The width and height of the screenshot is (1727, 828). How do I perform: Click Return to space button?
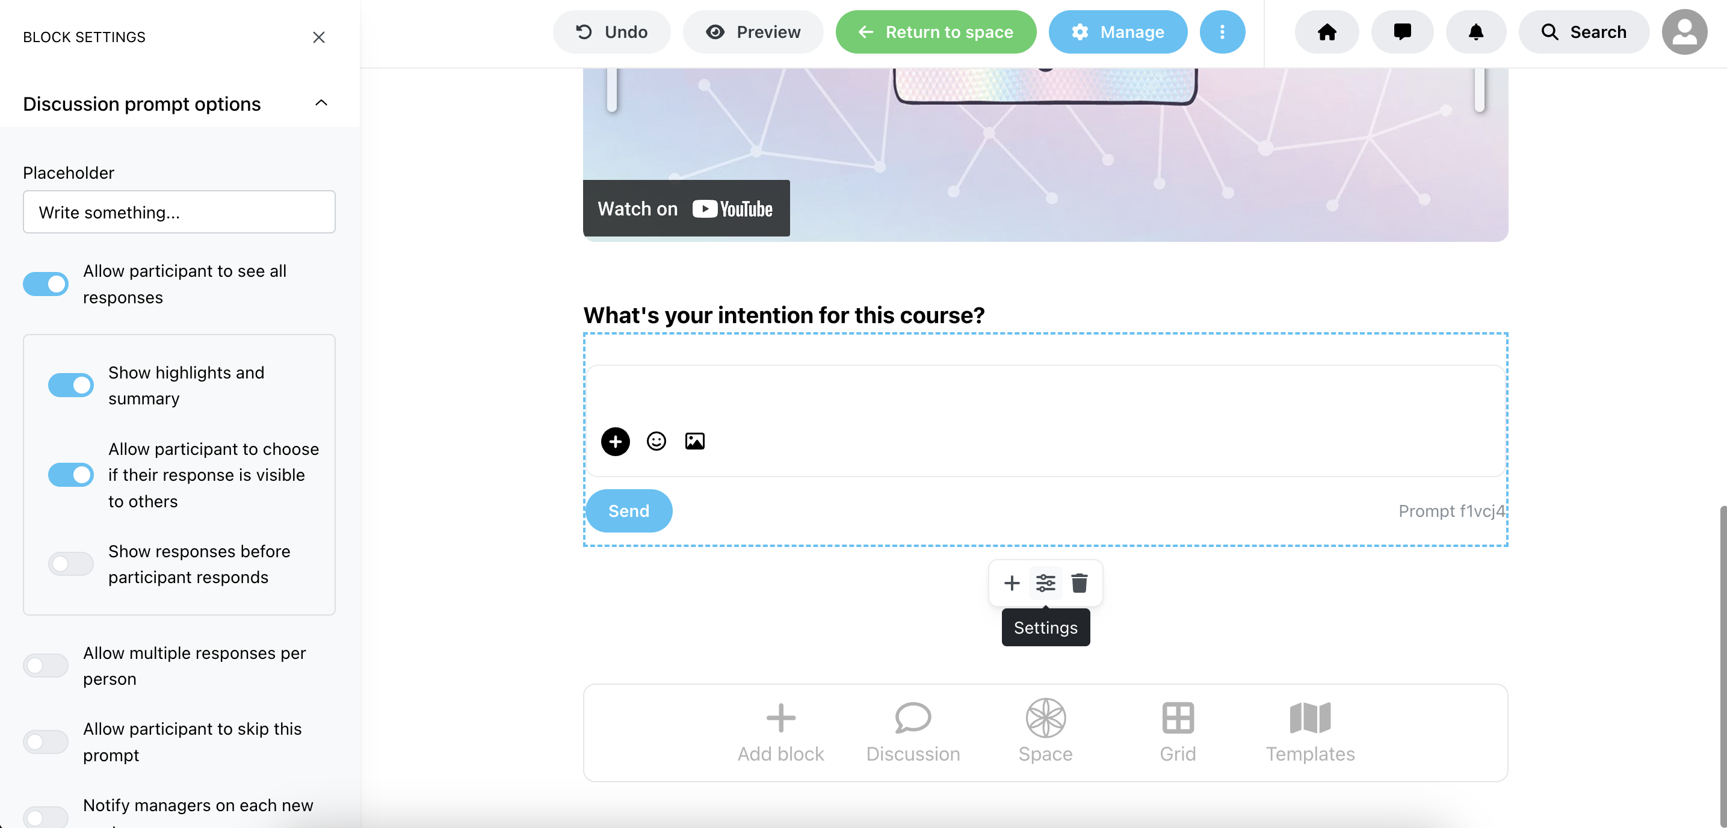pyautogui.click(x=935, y=32)
